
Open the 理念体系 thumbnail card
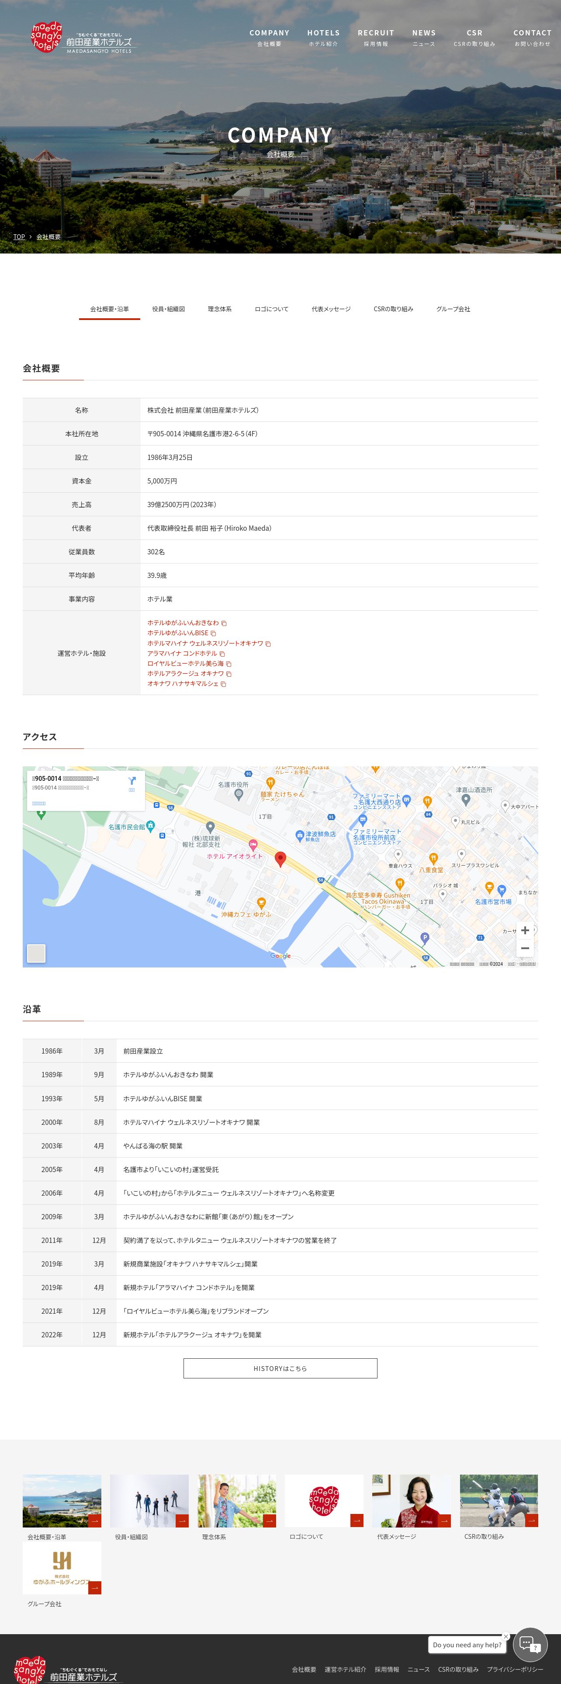point(236,1507)
